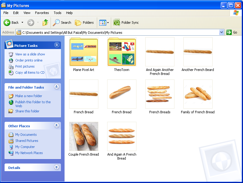Click the Folder Sync toolbar icon
Screen dimensions: 243x183
point(117,23)
